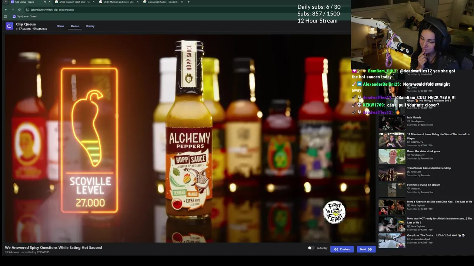Image resolution: width=474 pixels, height=266 pixels.
Task: Select the 'Down the stairs drink goes' thumbnail
Action: click(x=392, y=156)
